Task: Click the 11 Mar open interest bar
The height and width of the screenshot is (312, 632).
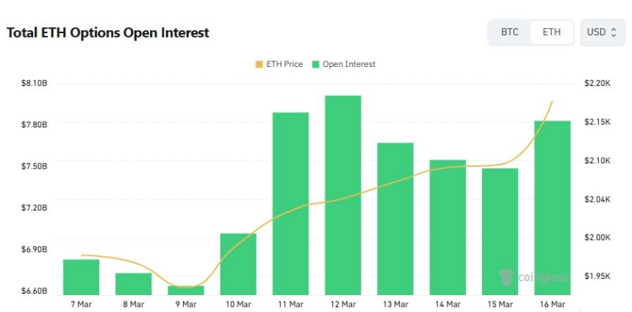Action: (x=290, y=203)
